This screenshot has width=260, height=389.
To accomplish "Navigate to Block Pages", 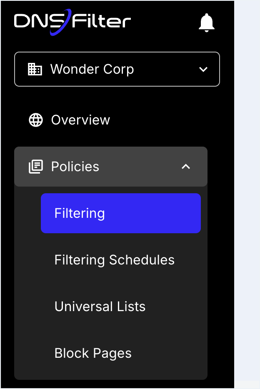I will tap(93, 353).
